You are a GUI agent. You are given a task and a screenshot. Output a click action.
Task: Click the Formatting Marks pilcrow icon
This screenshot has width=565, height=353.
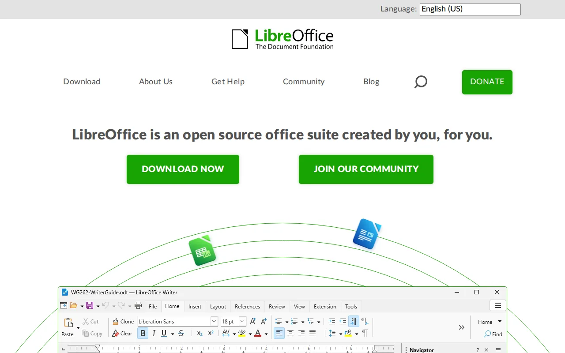(x=365, y=333)
